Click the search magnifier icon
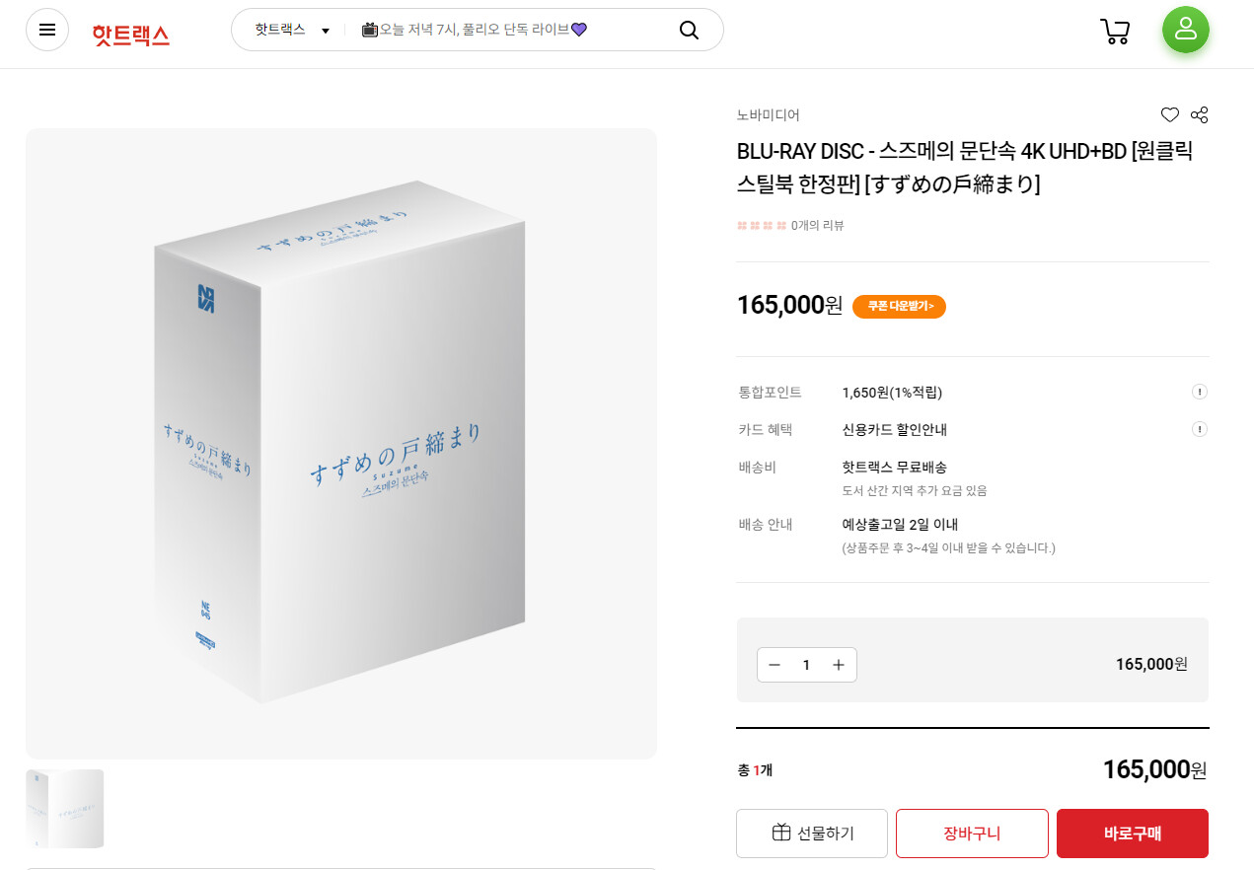The height and width of the screenshot is (870, 1254). click(689, 30)
